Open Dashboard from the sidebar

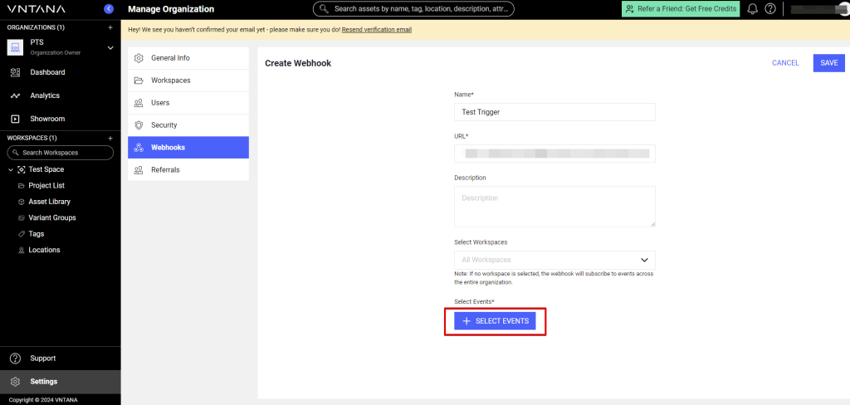47,72
